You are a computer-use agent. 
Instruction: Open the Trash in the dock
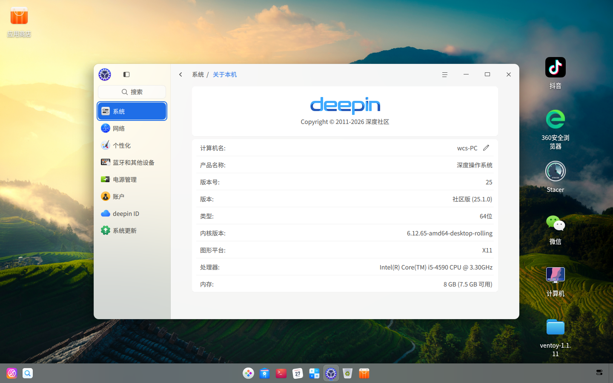pyautogui.click(x=347, y=373)
